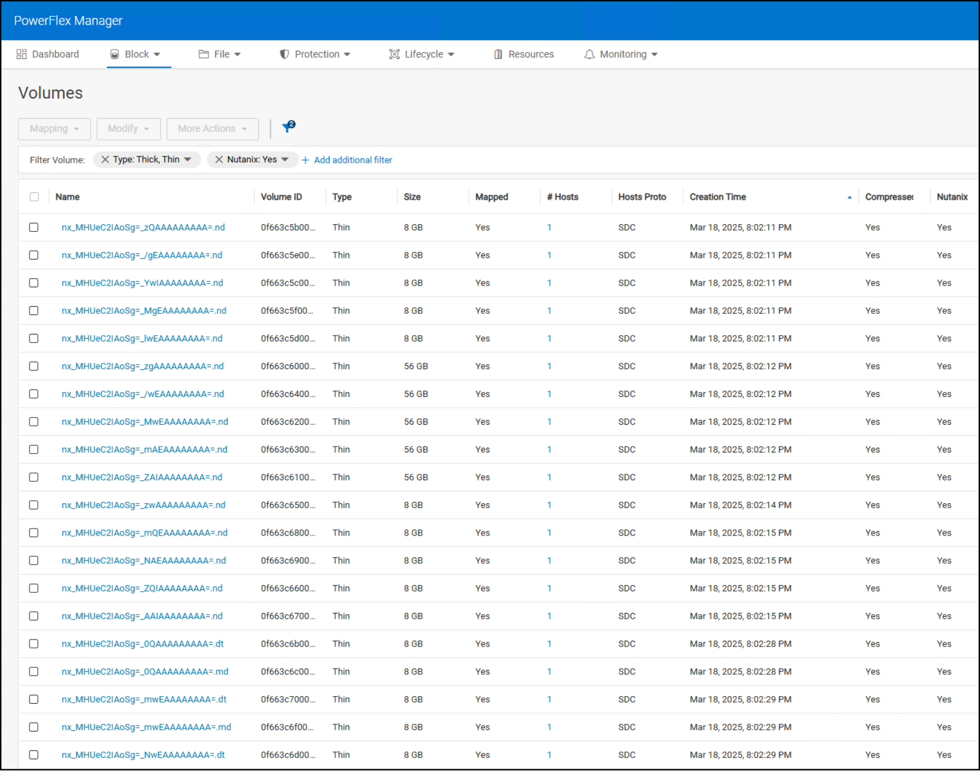Click the Protection shield icon
The height and width of the screenshot is (771, 980).
tap(284, 54)
